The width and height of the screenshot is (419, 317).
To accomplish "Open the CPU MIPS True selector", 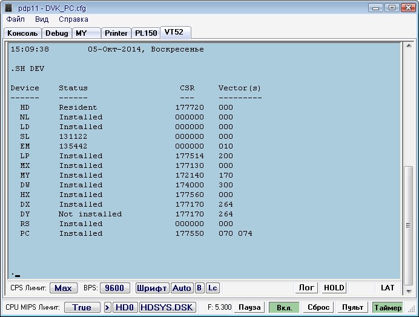I will (82, 307).
